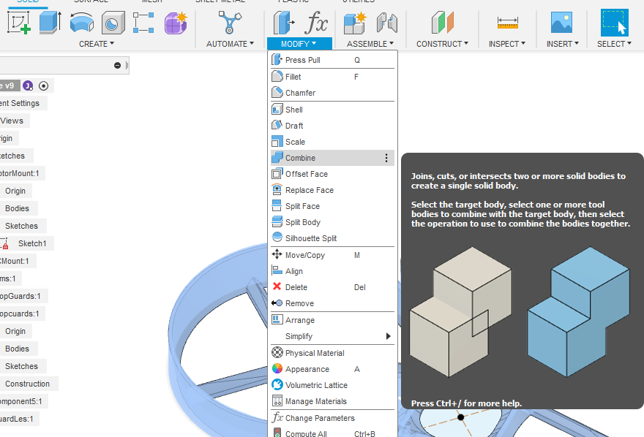Open the CREATE dropdown

coord(97,44)
